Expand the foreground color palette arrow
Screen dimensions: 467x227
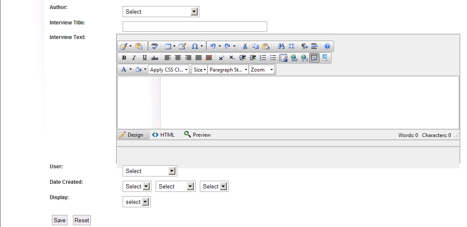click(x=130, y=70)
